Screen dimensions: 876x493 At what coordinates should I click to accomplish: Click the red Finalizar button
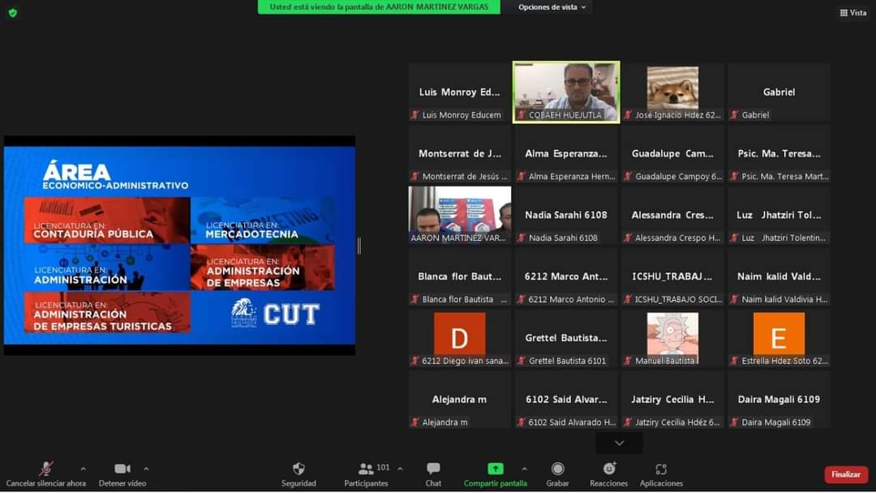pyautogui.click(x=846, y=474)
